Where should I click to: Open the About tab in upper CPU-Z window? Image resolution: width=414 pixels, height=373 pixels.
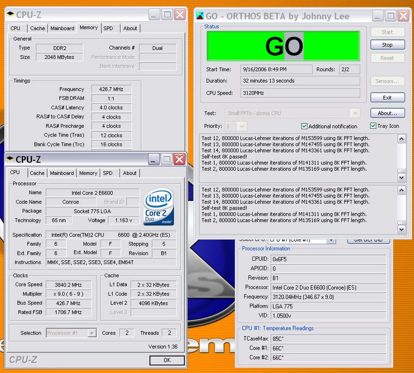click(x=130, y=28)
